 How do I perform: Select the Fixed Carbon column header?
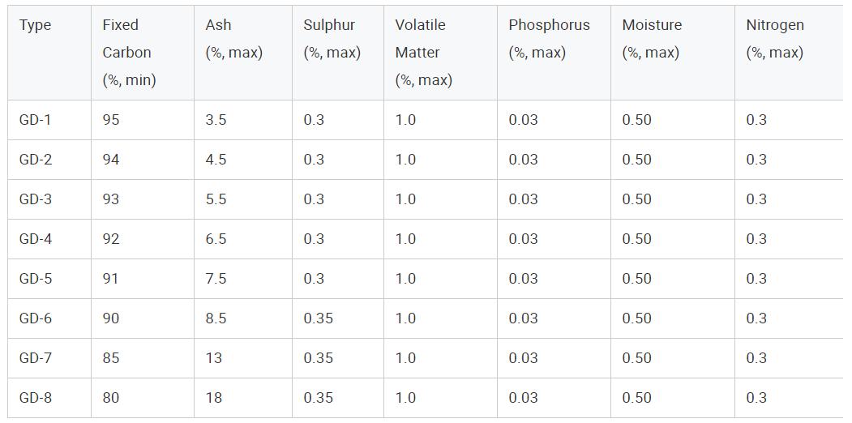point(126,52)
